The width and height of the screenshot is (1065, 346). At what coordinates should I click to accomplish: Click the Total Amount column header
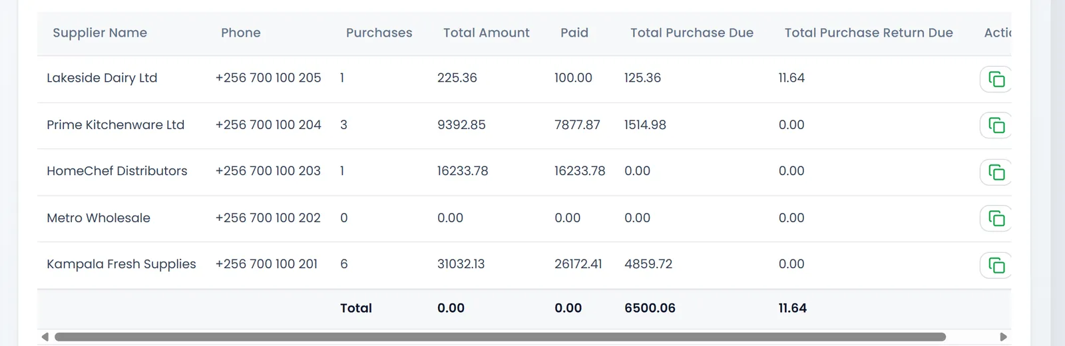(487, 33)
